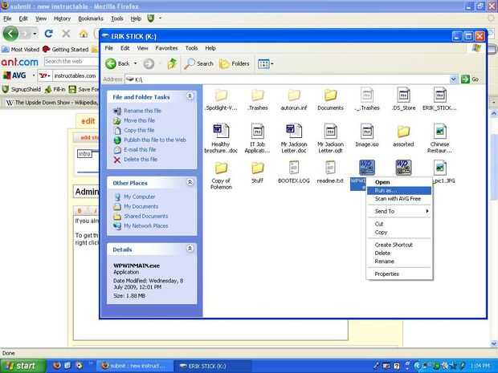Switch to Firefox taskbar button
This screenshot has width=498, height=373.
coord(135,366)
